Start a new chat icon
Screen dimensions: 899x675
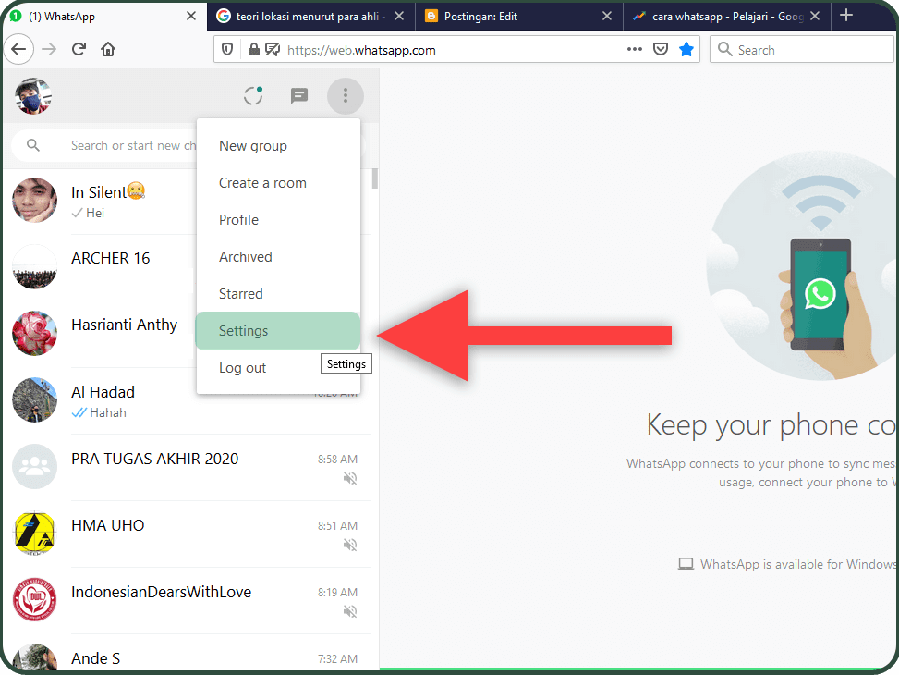click(x=298, y=96)
